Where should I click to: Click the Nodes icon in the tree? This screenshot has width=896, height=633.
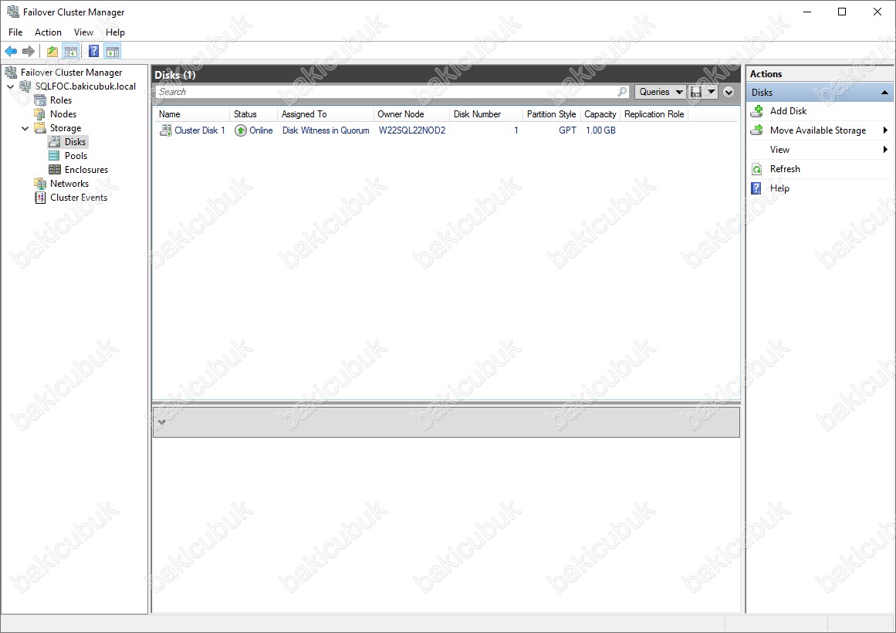(x=40, y=113)
